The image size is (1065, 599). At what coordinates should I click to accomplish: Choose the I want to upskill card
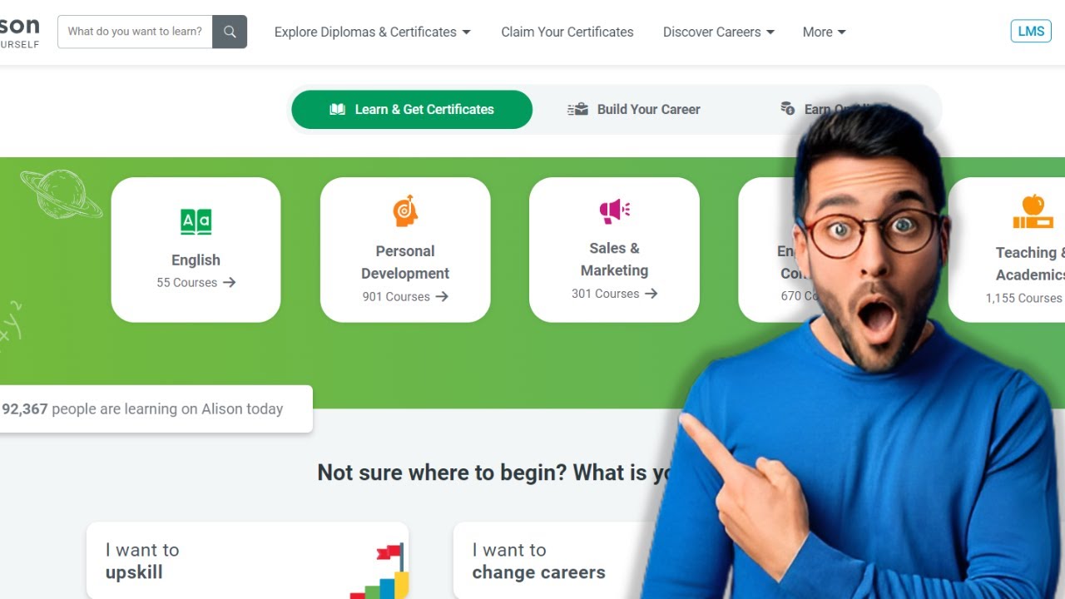[247, 561]
